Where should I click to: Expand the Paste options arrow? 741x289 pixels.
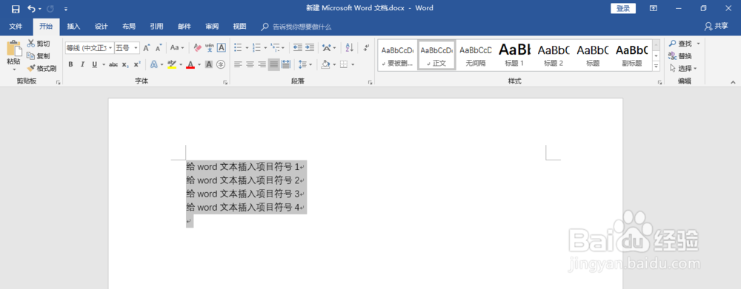(13, 69)
